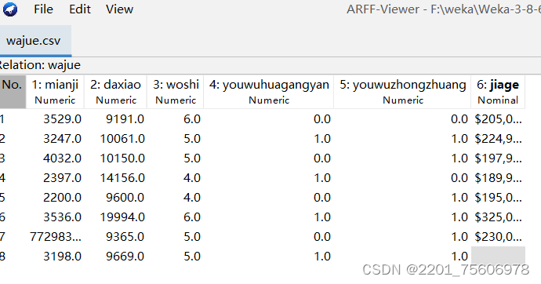Click the 6: jiage column header
The width and height of the screenshot is (541, 284).
pos(498,92)
